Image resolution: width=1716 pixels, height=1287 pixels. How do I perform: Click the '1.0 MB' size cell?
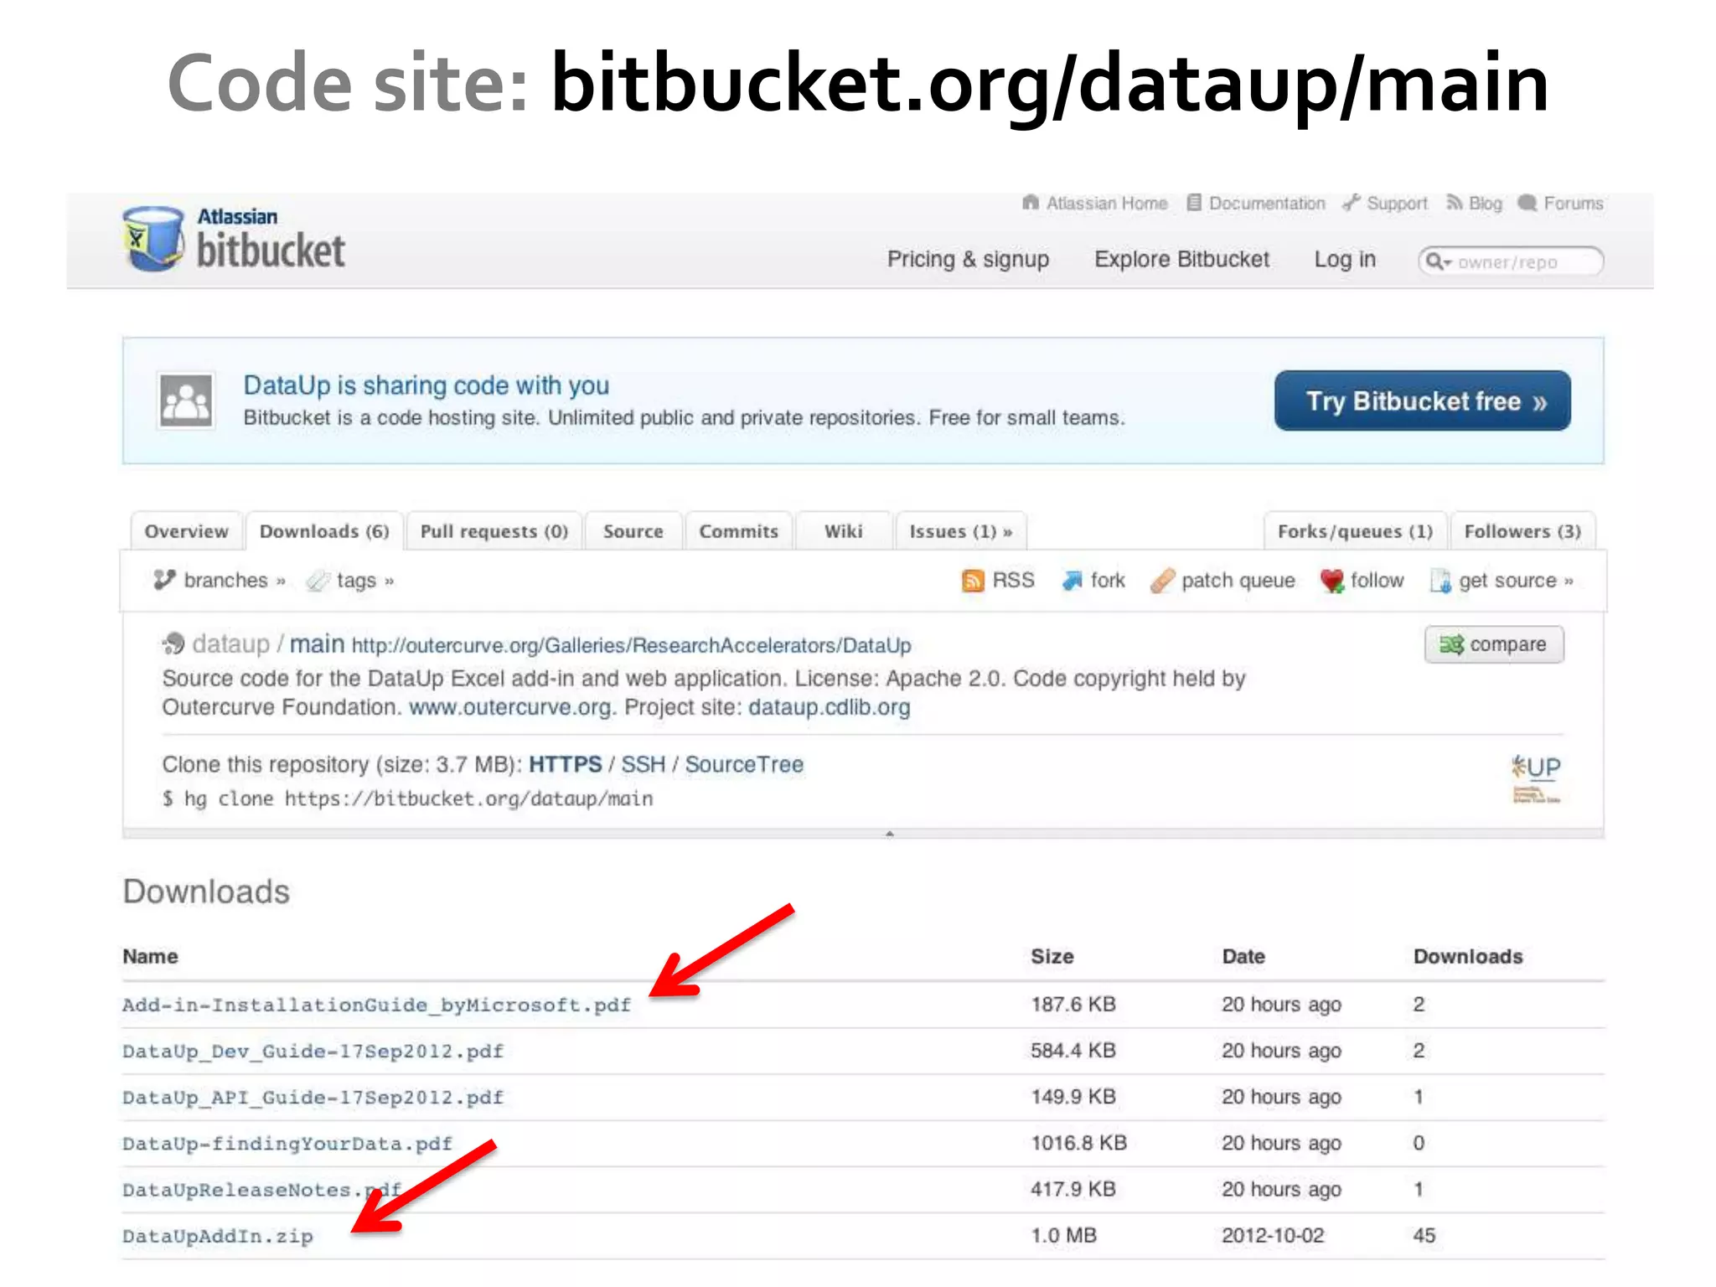1063,1235
